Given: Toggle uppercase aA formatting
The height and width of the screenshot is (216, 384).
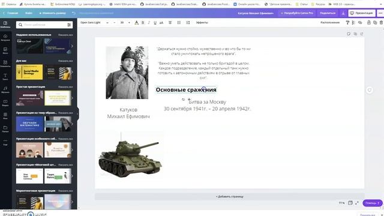Looking at the screenshot, I should (x=161, y=23).
